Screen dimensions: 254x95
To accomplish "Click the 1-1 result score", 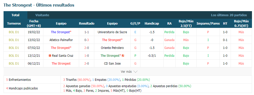I will click(87, 32).
